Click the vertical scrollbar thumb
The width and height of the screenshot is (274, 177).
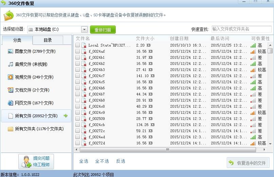[x=270, y=51]
